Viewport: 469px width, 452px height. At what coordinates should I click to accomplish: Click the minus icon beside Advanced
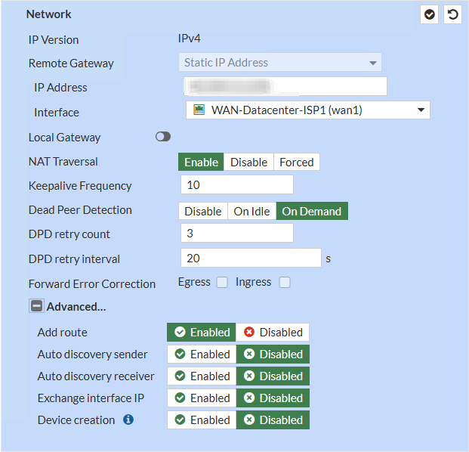click(35, 307)
